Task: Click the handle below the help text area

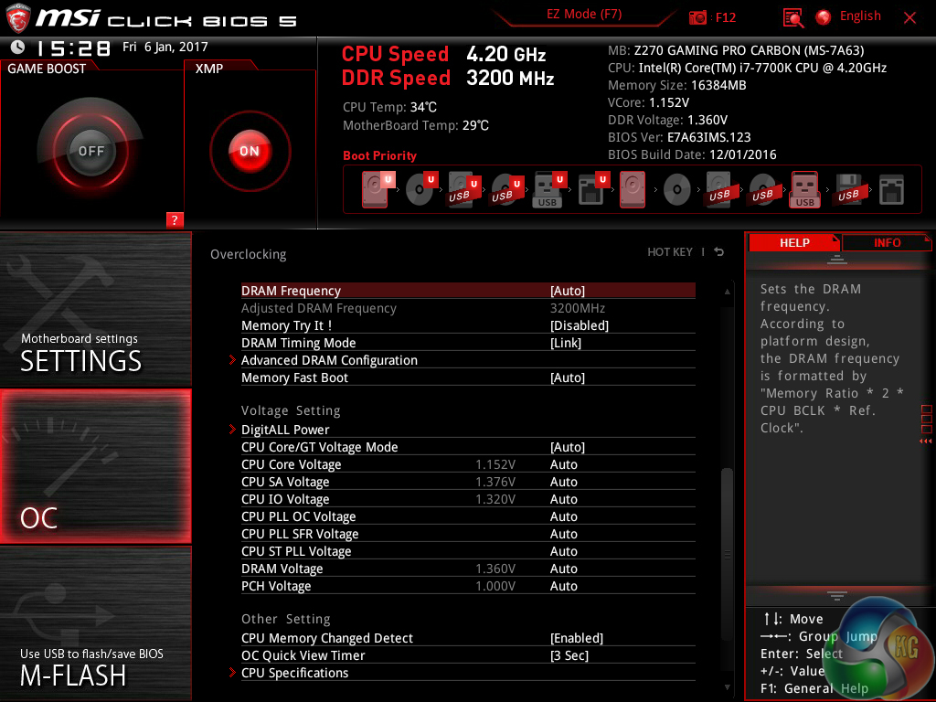Action: pos(837,596)
